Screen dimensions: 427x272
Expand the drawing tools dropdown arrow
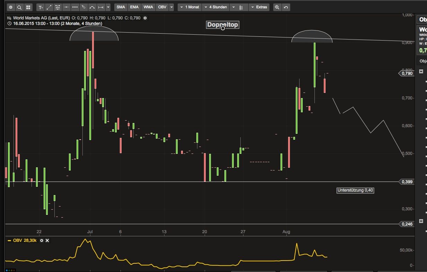tap(109, 7)
